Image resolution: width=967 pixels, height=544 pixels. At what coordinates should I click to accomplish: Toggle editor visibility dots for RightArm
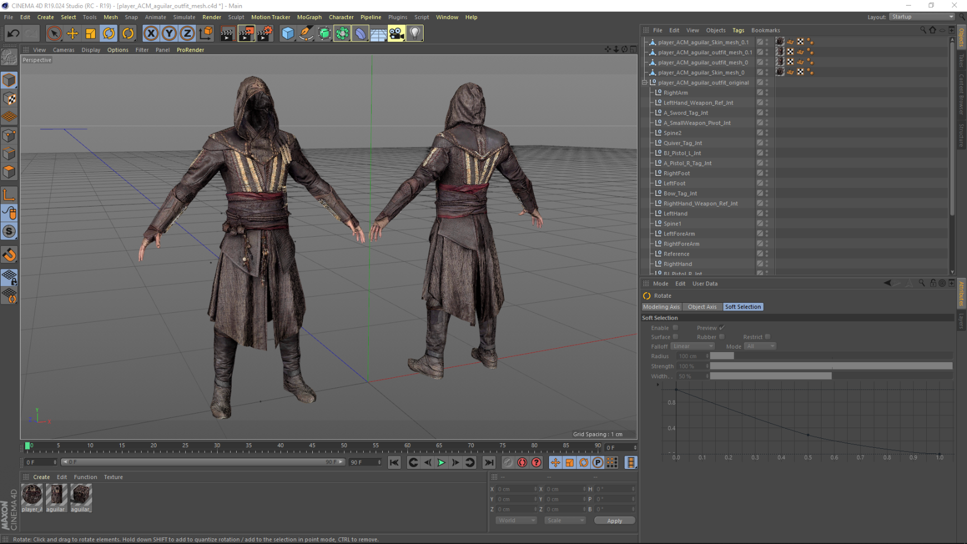coord(767,93)
